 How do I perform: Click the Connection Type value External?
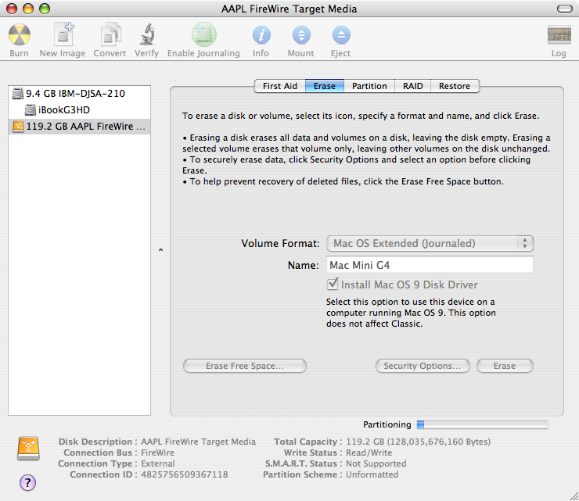click(158, 463)
